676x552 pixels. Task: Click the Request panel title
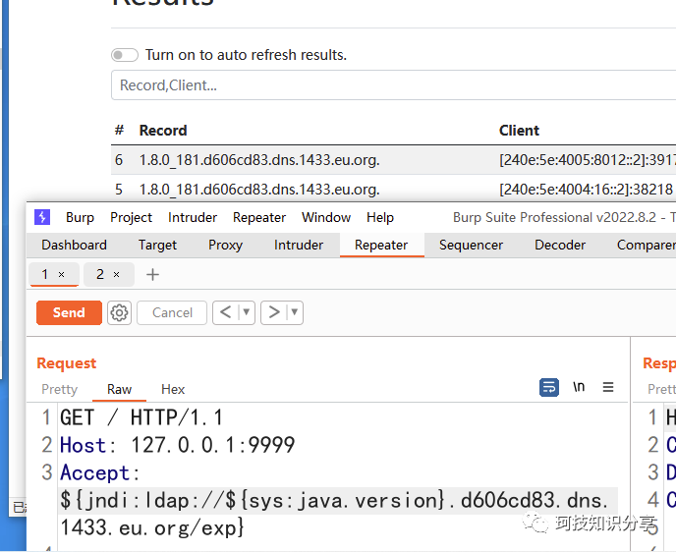[67, 363]
